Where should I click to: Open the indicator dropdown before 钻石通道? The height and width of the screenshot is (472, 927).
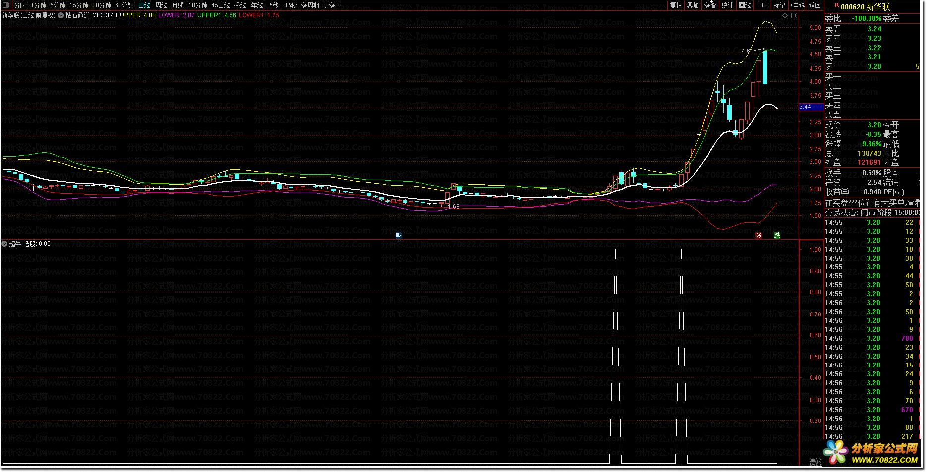click(x=61, y=15)
